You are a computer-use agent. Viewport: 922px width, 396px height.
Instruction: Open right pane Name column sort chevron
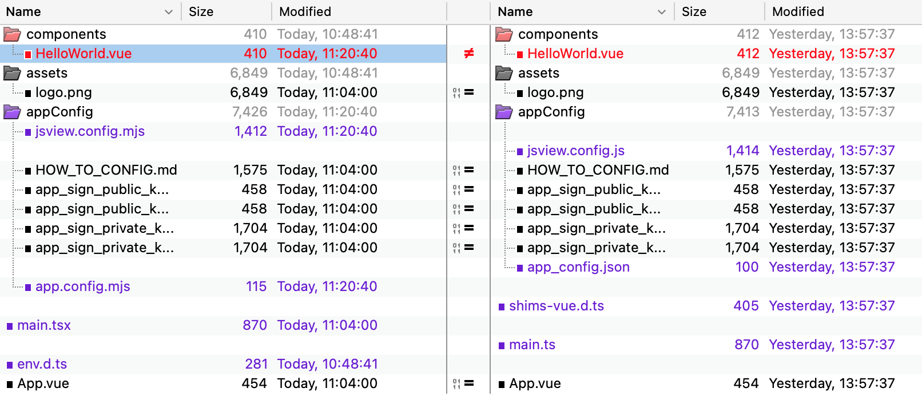(661, 12)
